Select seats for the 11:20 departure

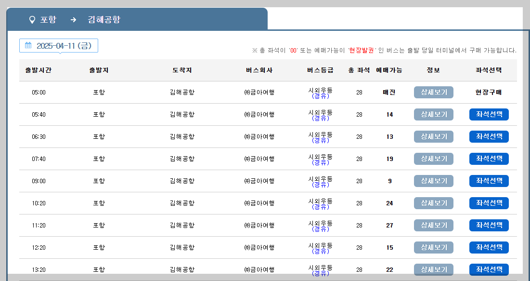pyautogui.click(x=489, y=225)
